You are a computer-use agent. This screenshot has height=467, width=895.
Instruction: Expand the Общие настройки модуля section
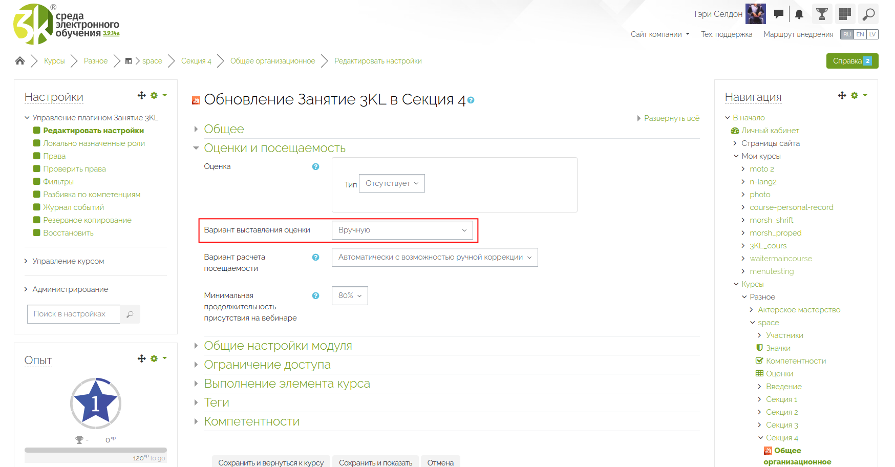pyautogui.click(x=278, y=346)
